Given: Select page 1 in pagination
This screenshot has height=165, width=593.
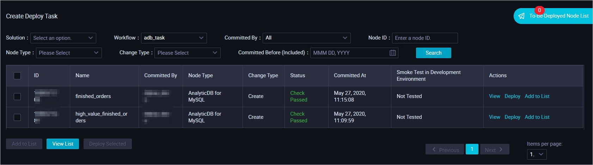Looking at the screenshot, I should [472, 149].
